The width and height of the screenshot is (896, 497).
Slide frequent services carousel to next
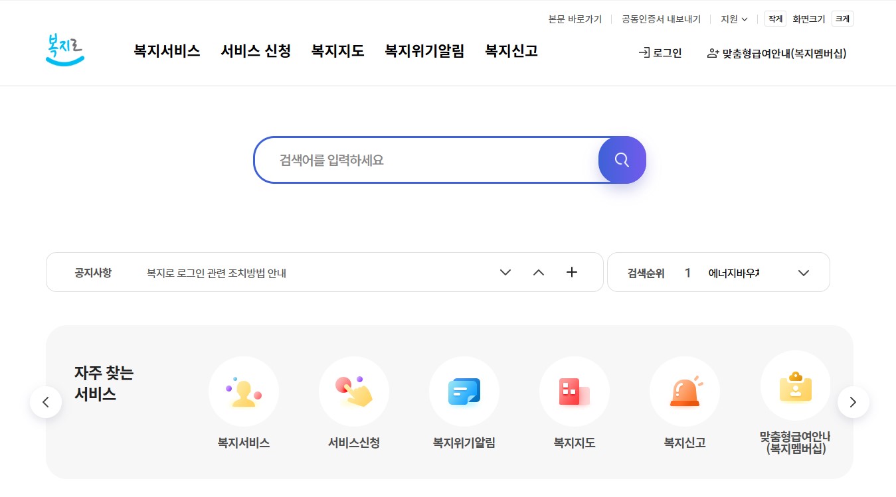click(853, 402)
